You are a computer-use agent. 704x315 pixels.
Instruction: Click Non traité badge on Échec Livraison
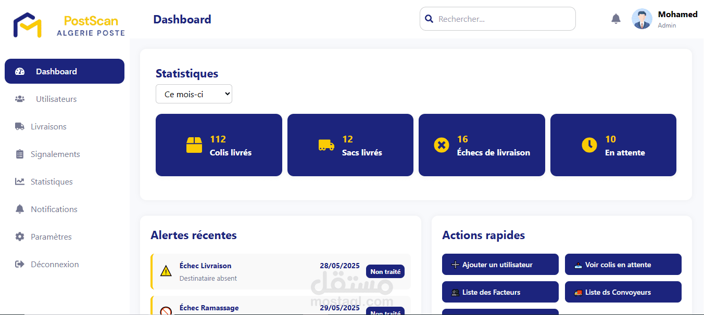(385, 271)
